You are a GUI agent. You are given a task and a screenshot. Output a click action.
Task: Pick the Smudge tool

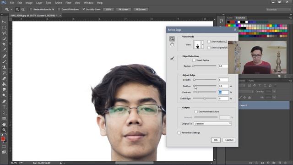[4, 90]
